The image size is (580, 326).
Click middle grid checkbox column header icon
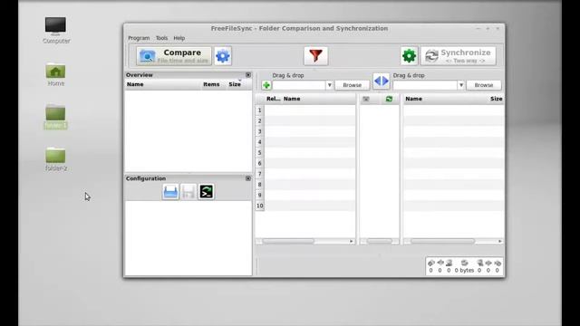pyautogui.click(x=366, y=99)
